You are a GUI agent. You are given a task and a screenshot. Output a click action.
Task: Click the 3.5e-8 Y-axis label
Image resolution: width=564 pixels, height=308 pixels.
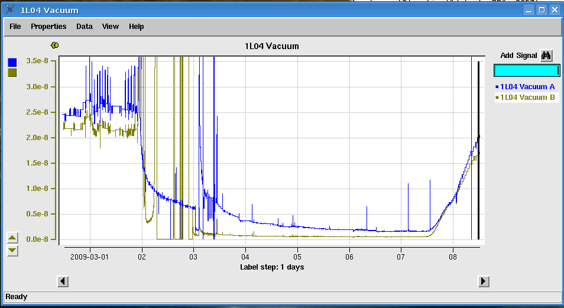[37, 61]
